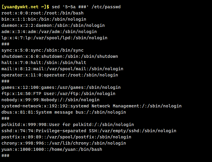Click the mail spool user line
The height and width of the screenshot is (162, 212).
click(62, 69)
